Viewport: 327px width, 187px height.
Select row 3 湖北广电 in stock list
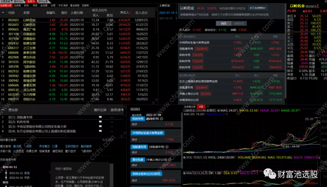click(78, 29)
